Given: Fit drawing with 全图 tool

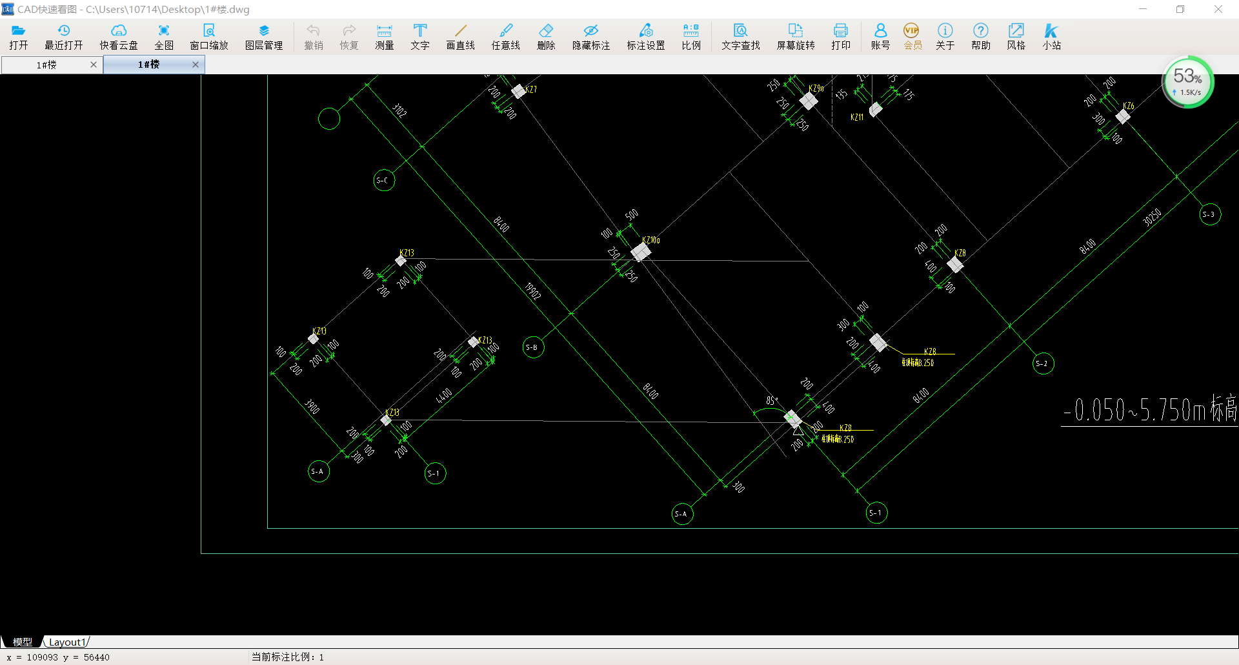Looking at the screenshot, I should coord(164,36).
